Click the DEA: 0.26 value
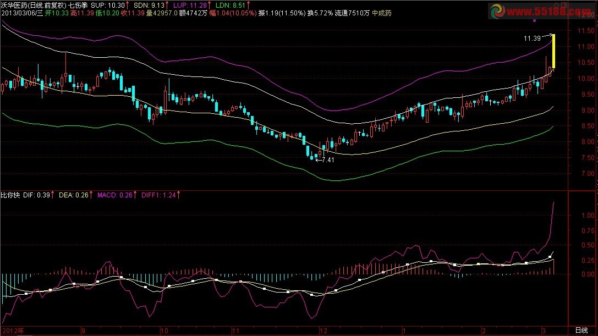 point(74,195)
